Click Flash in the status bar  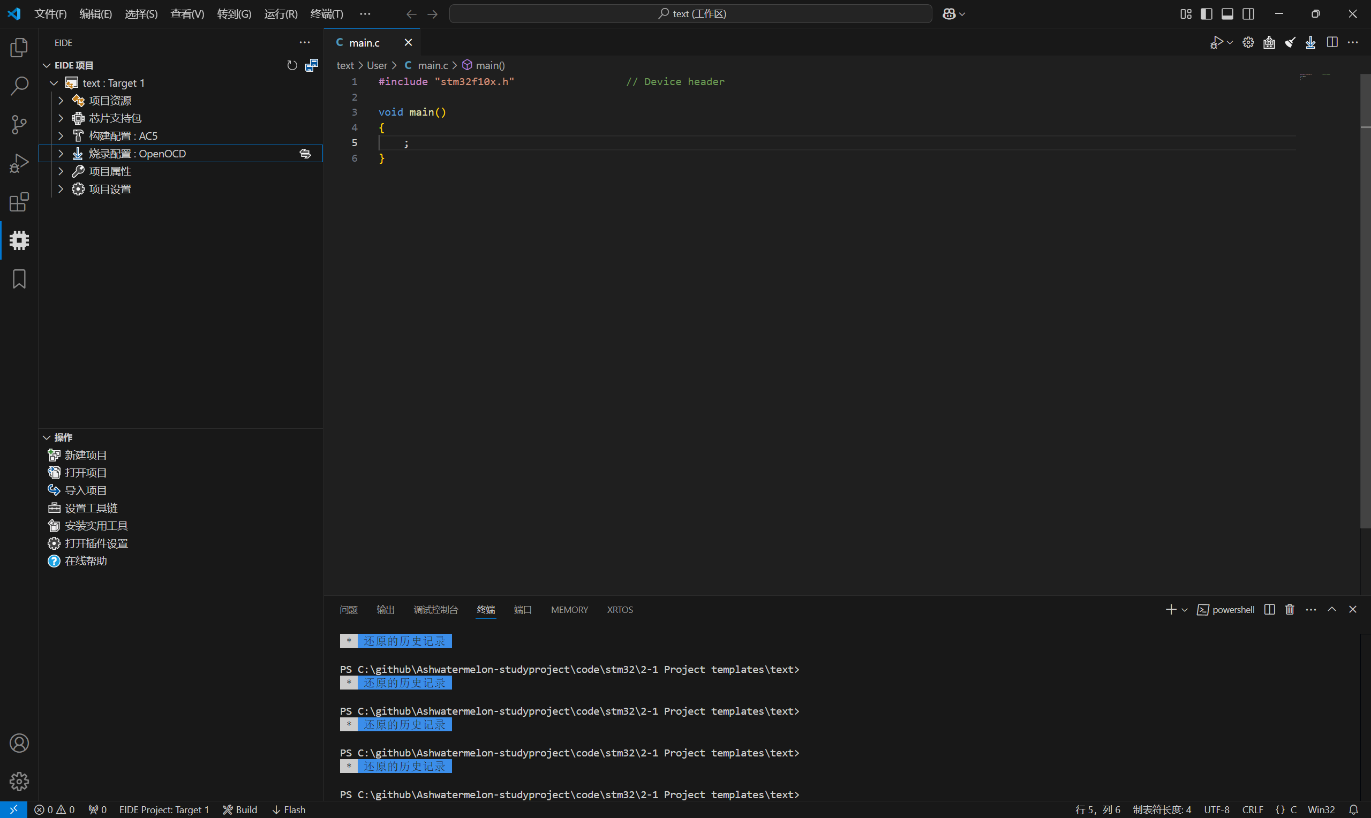(289, 809)
